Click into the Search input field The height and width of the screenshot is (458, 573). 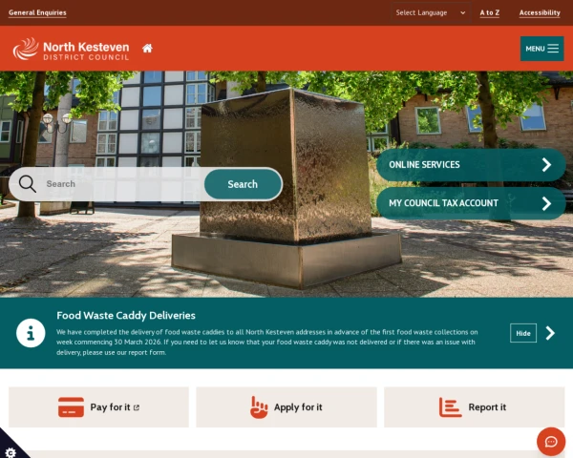(x=122, y=184)
